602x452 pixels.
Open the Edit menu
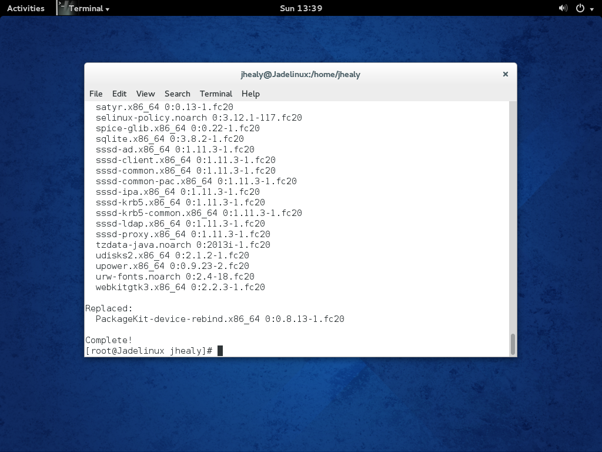pos(119,94)
